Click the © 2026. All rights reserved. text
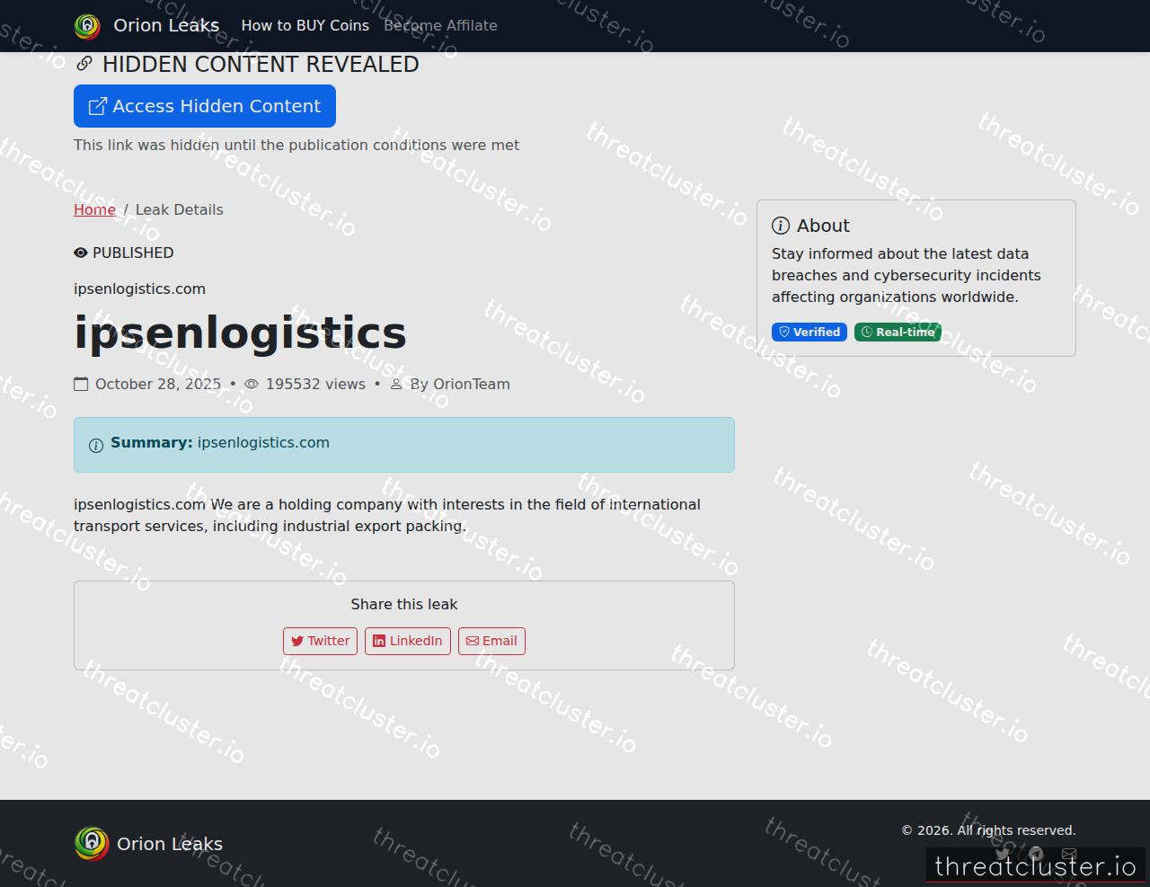Viewport: 1150px width, 887px height. [988, 830]
